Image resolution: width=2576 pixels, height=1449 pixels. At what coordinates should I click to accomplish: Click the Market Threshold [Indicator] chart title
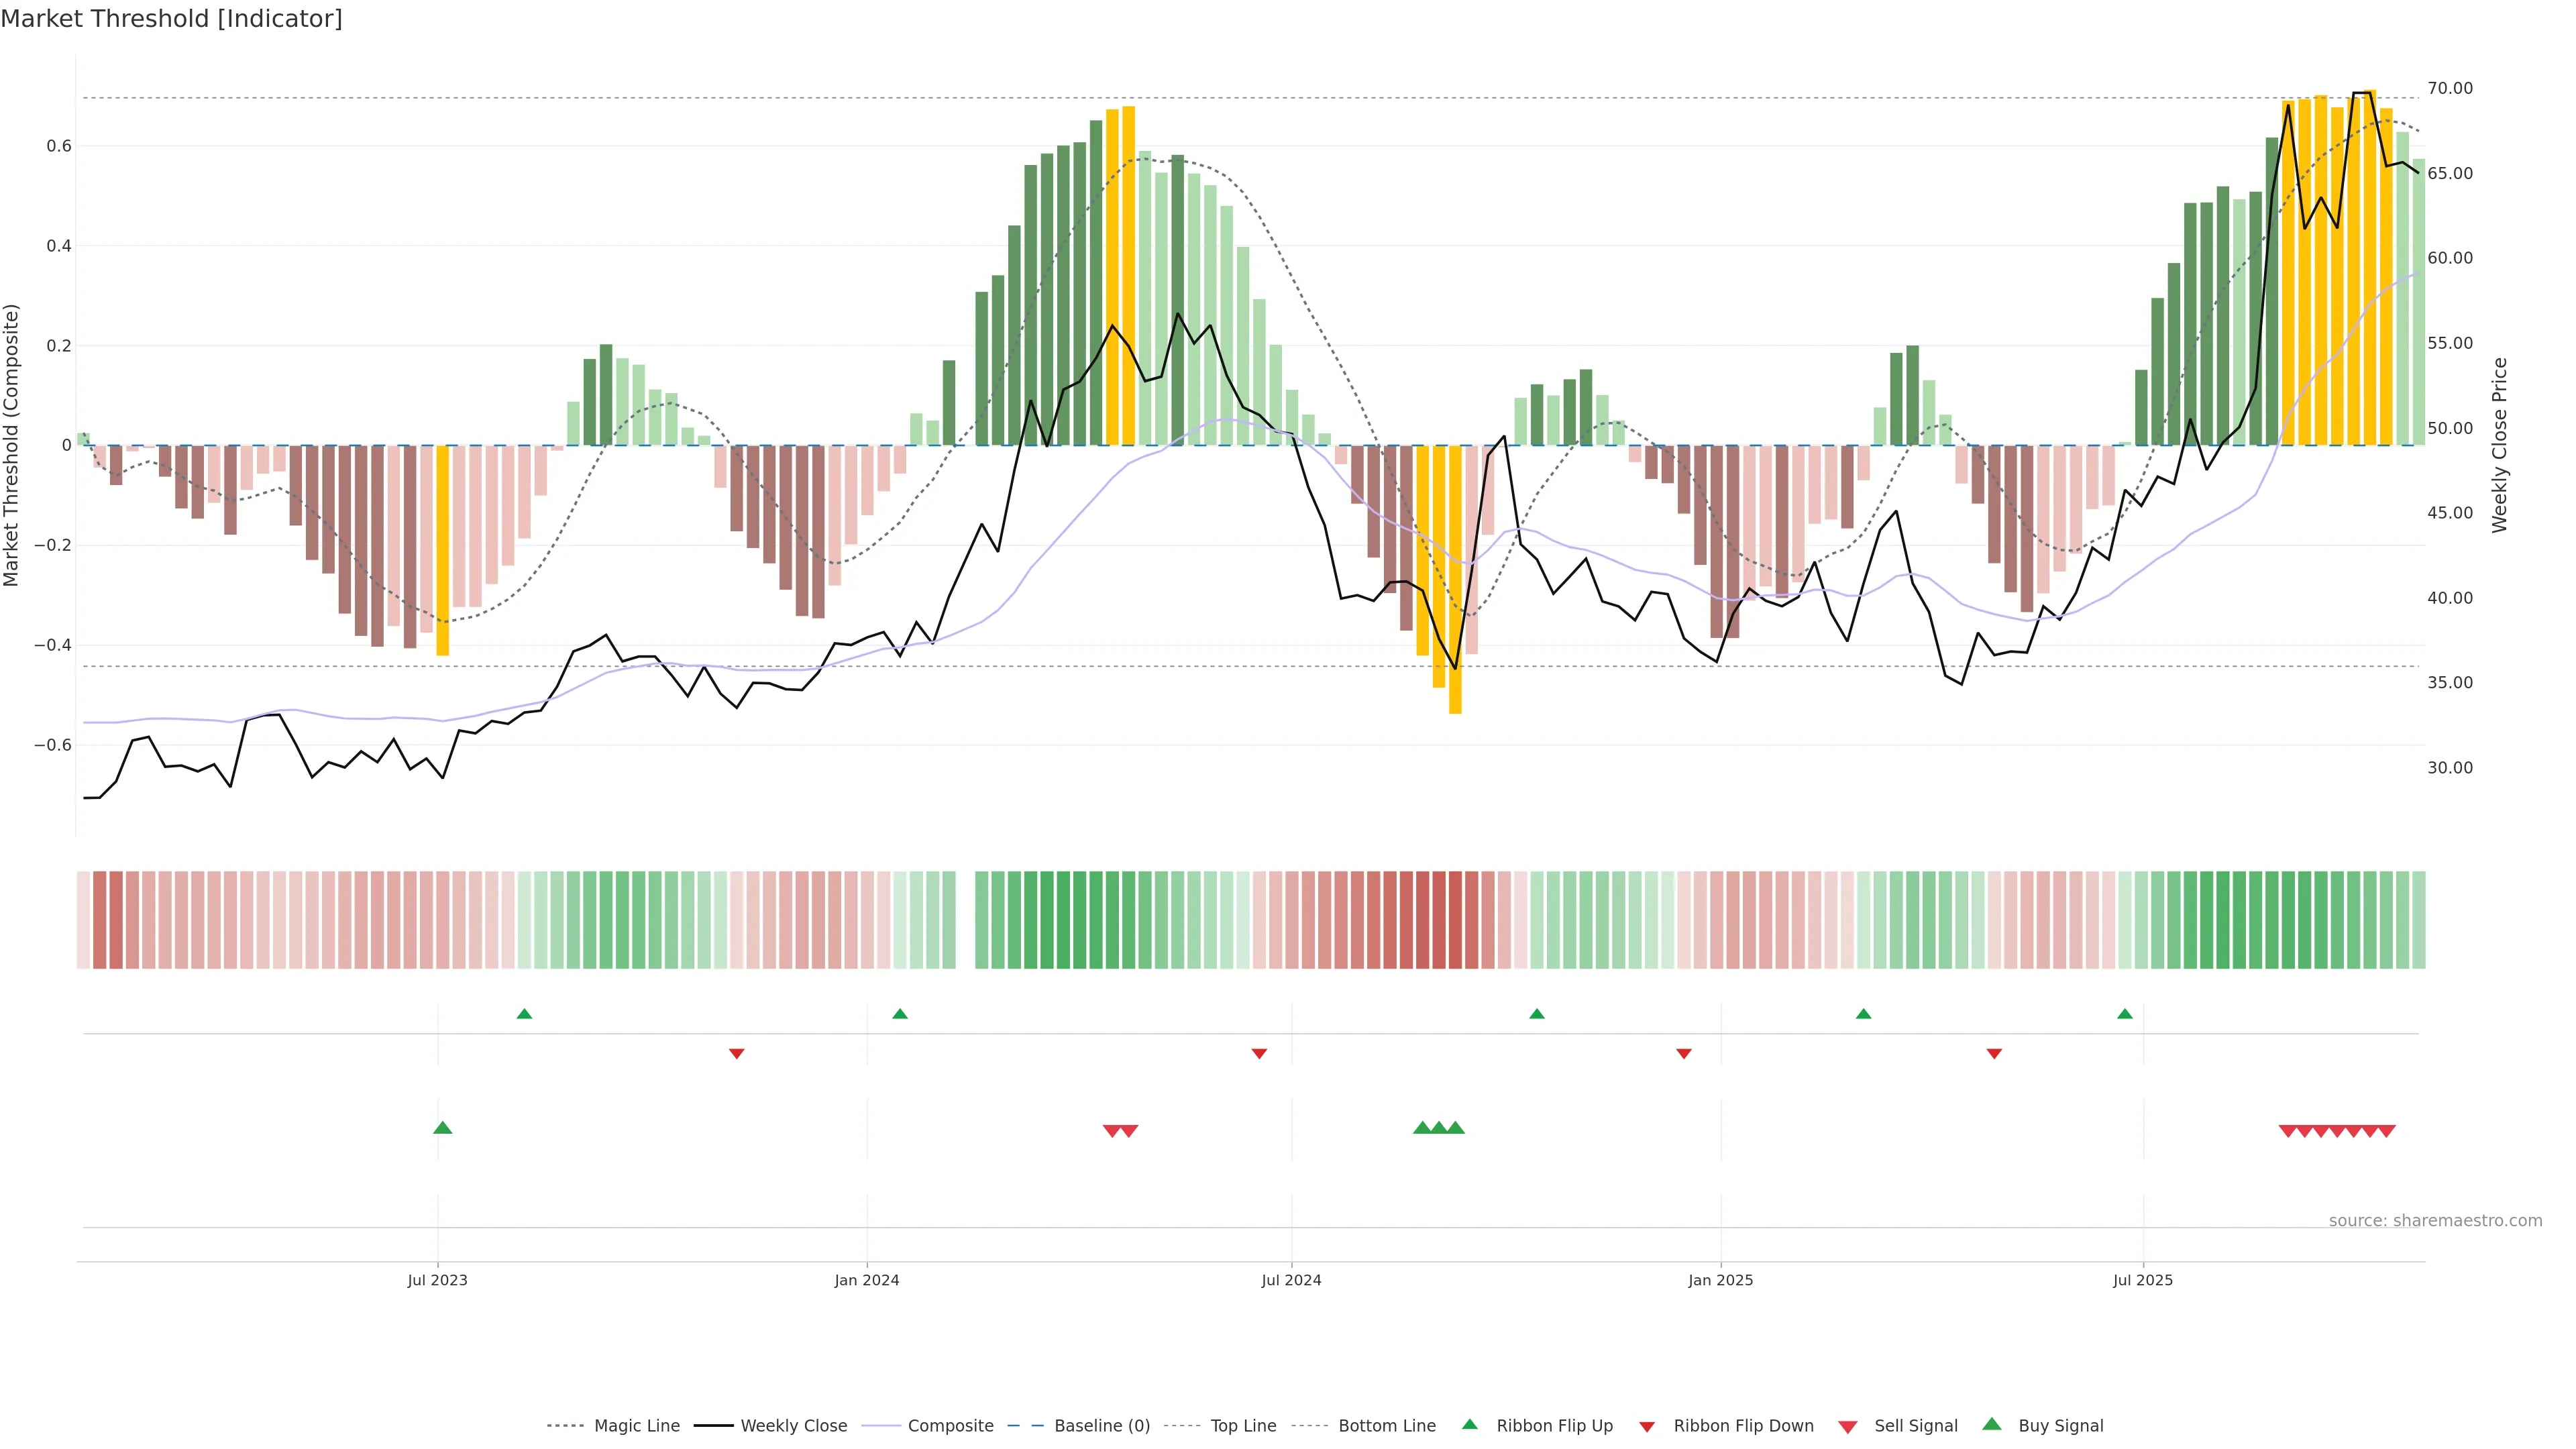coord(171,19)
